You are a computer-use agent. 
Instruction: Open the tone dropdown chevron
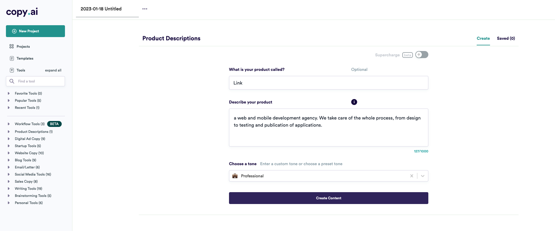click(x=423, y=176)
